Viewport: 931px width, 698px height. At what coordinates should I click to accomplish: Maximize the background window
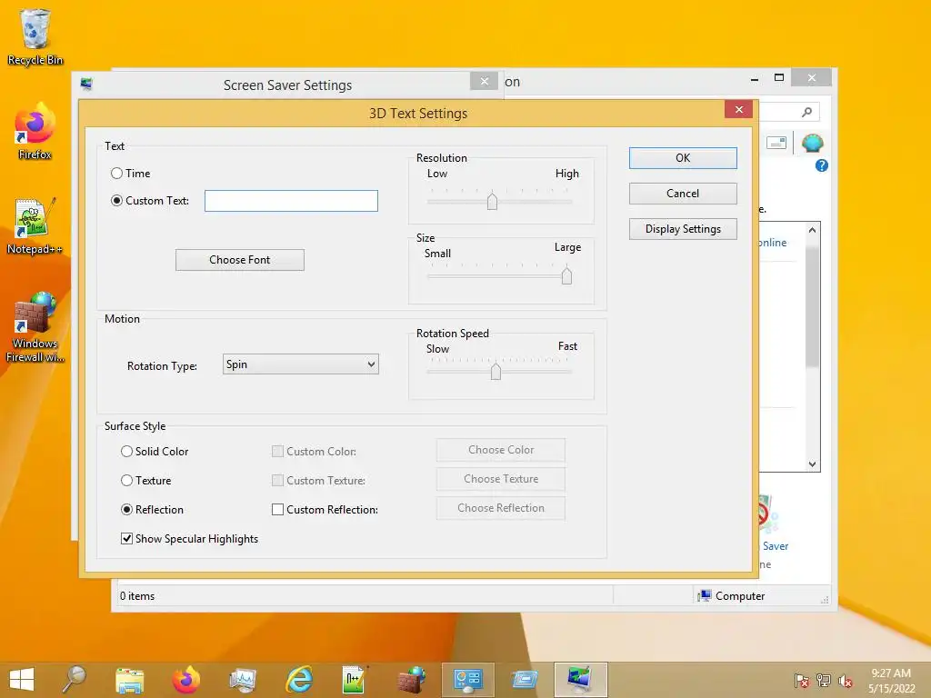coord(779,78)
